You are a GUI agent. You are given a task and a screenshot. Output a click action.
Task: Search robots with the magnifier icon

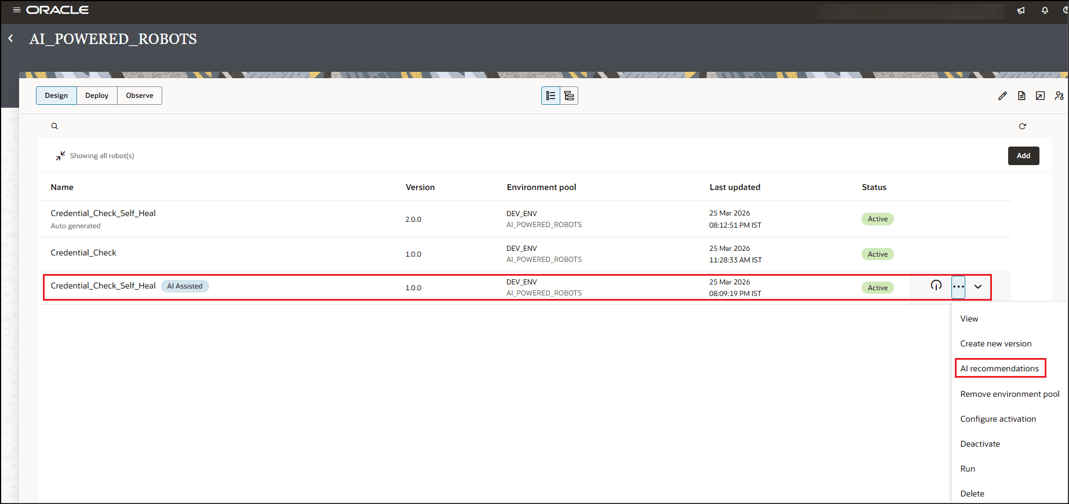point(54,126)
